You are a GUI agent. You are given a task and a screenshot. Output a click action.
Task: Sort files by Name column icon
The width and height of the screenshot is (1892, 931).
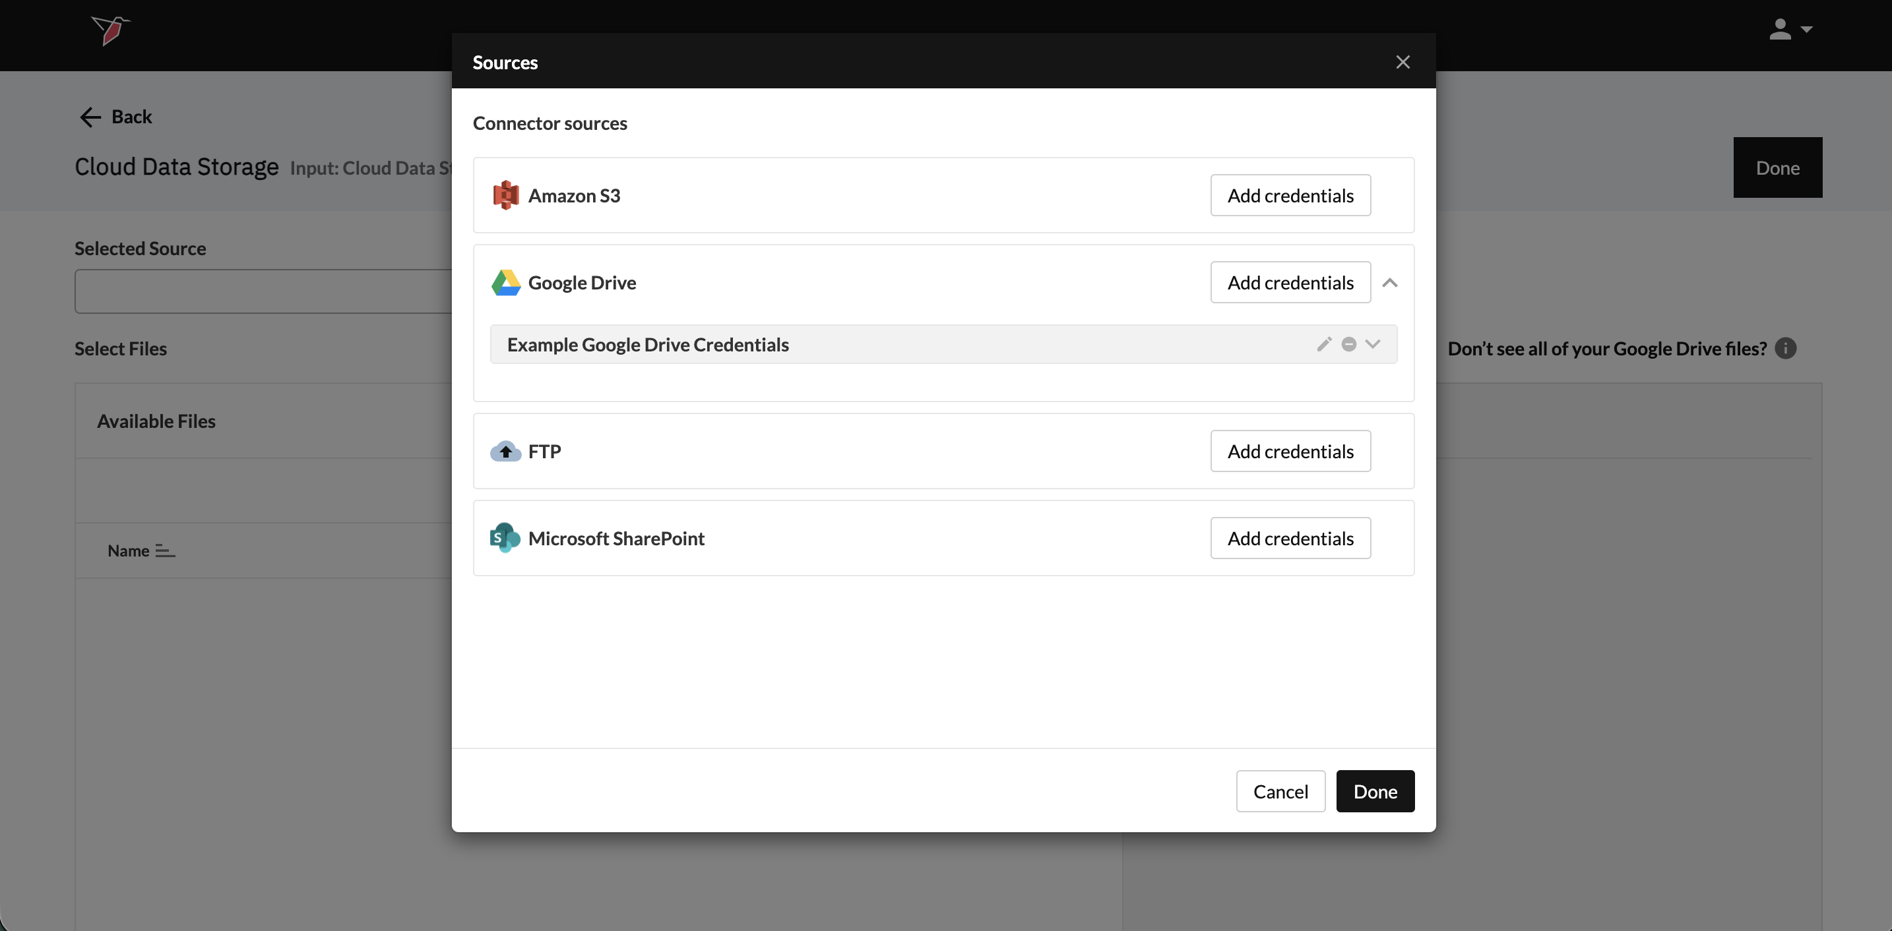166,551
